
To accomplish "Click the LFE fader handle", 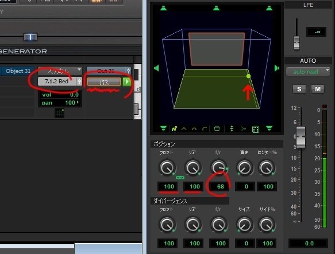I will 297,43.
